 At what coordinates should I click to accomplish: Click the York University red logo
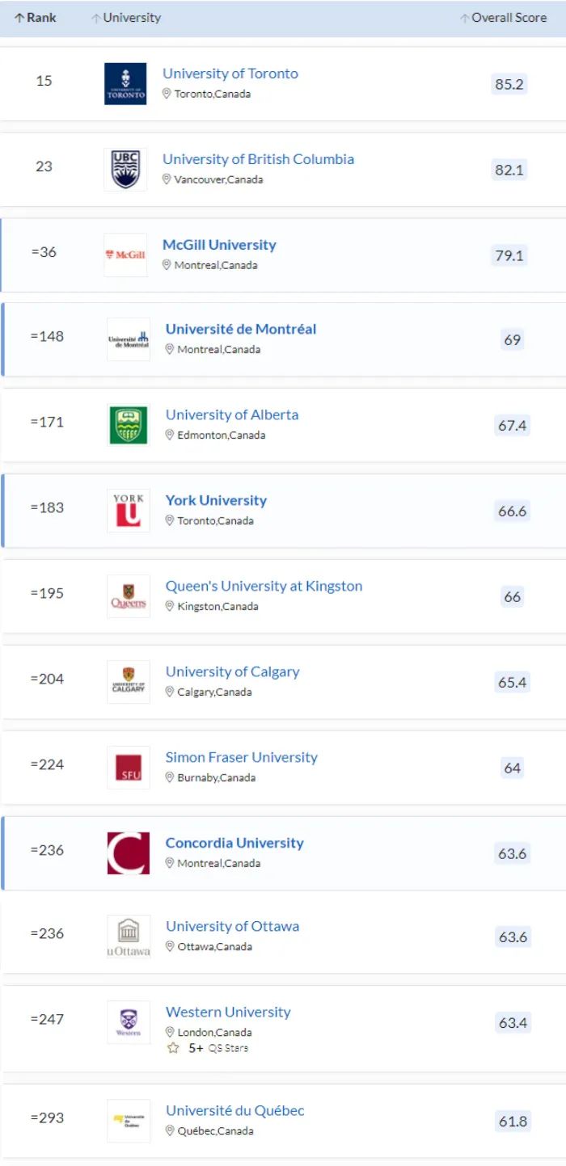pos(129,511)
